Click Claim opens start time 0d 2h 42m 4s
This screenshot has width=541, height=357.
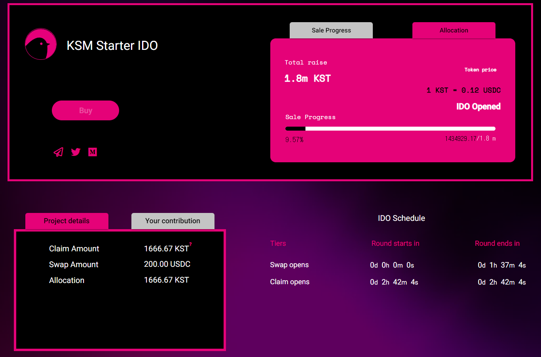[394, 282]
